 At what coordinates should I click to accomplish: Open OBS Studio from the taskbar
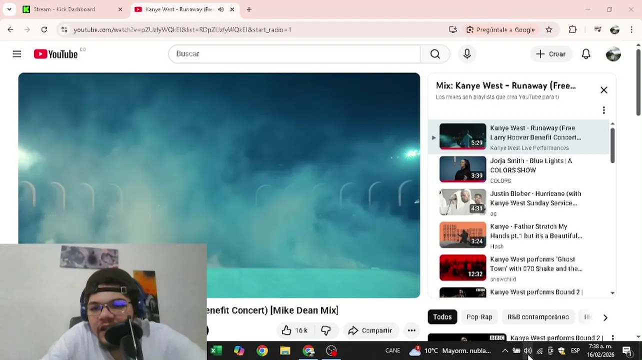click(331, 350)
